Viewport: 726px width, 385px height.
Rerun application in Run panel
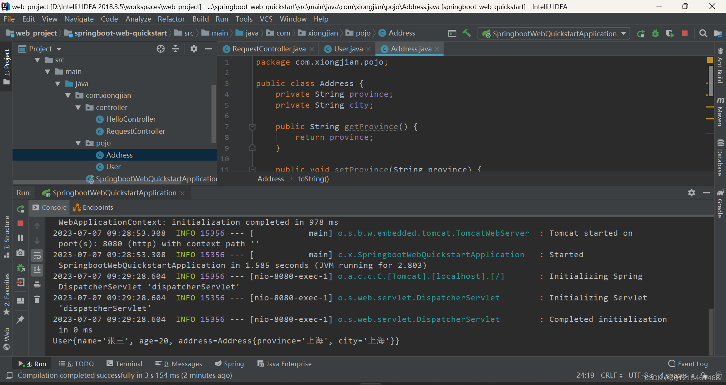coord(21,209)
